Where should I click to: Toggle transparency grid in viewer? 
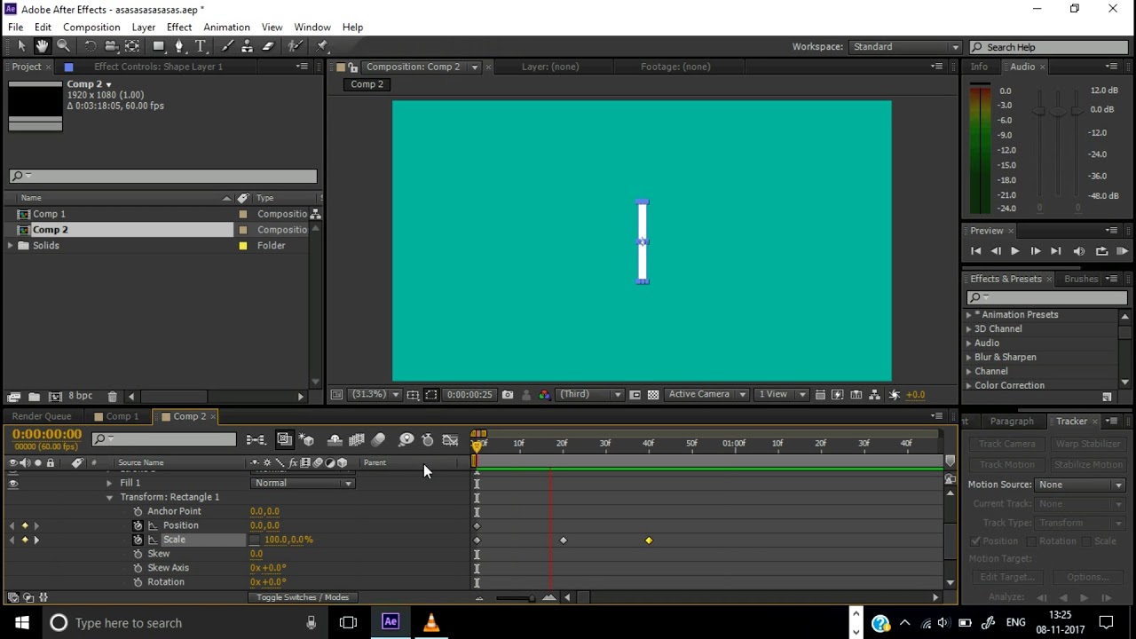pyautogui.click(x=653, y=395)
